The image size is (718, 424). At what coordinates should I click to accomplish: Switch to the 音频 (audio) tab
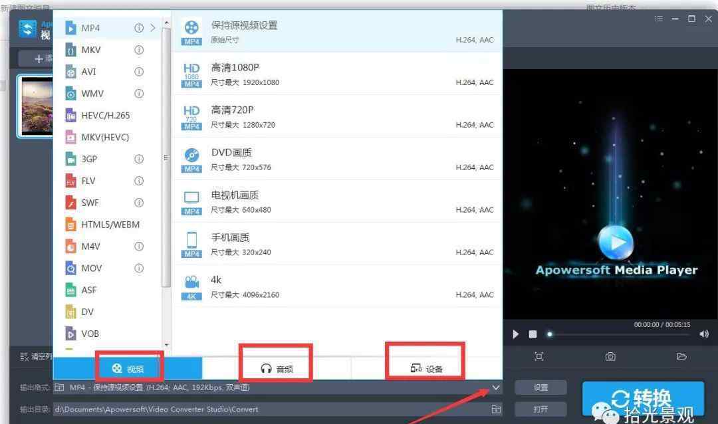point(277,369)
